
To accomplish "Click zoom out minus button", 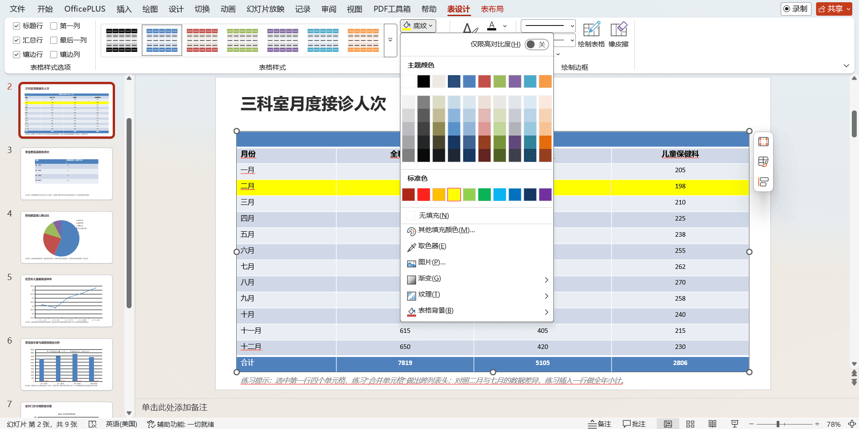I will [752, 424].
